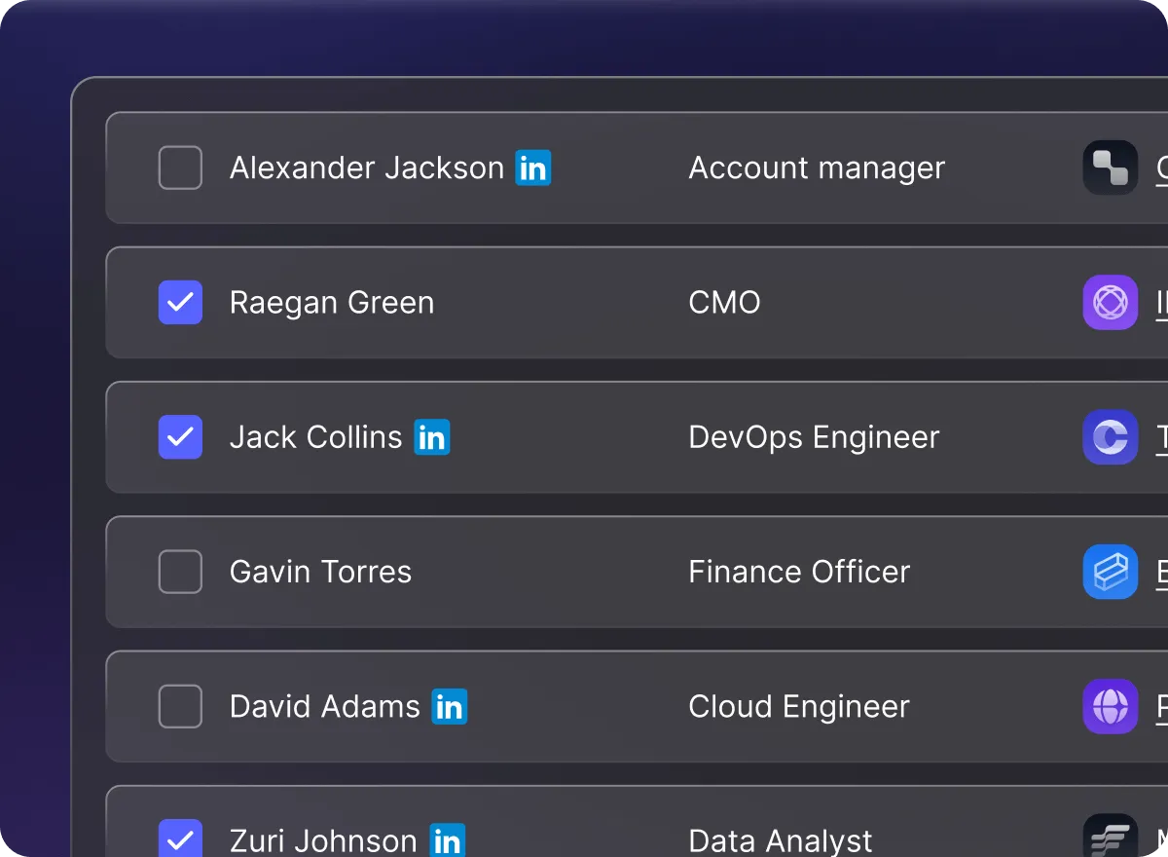This screenshot has width=1168, height=857.
Task: Open the company link in Jack Collins' row
Action: [1160, 437]
